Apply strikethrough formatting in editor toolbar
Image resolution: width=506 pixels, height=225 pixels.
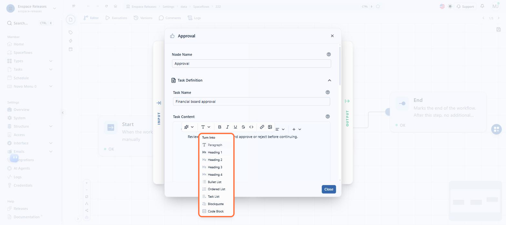243,127
